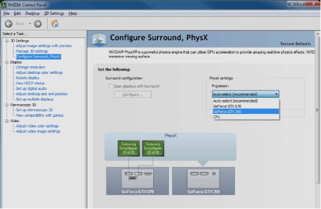Click the Back arrow icon

click(9, 24)
